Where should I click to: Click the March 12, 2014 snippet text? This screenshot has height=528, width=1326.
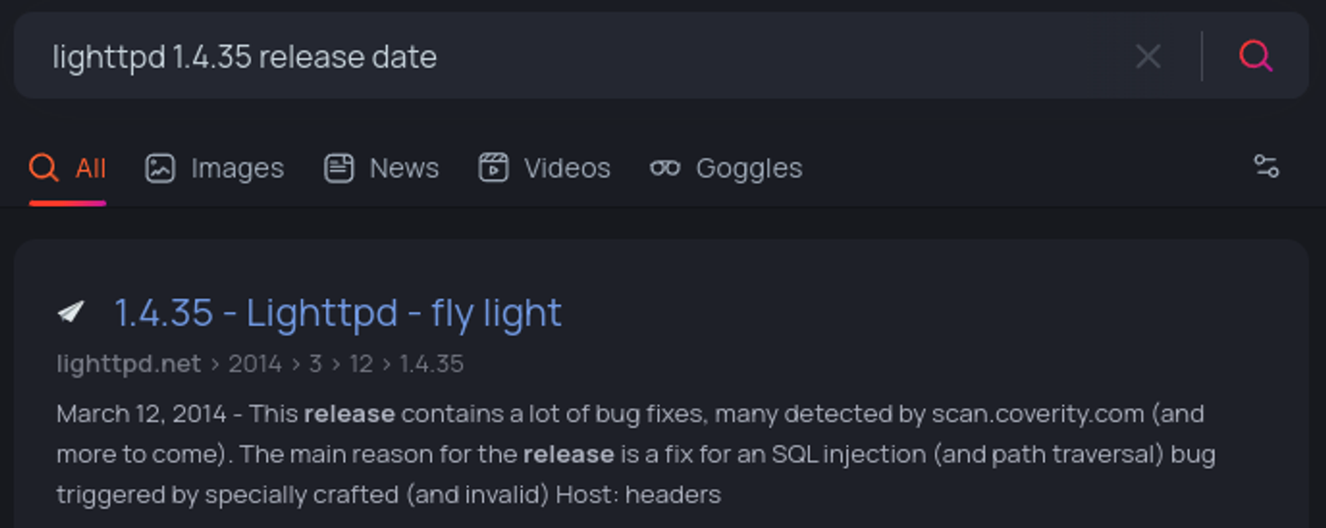141,414
